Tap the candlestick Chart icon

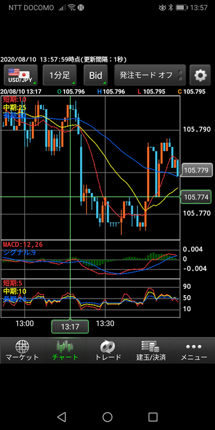click(x=65, y=347)
